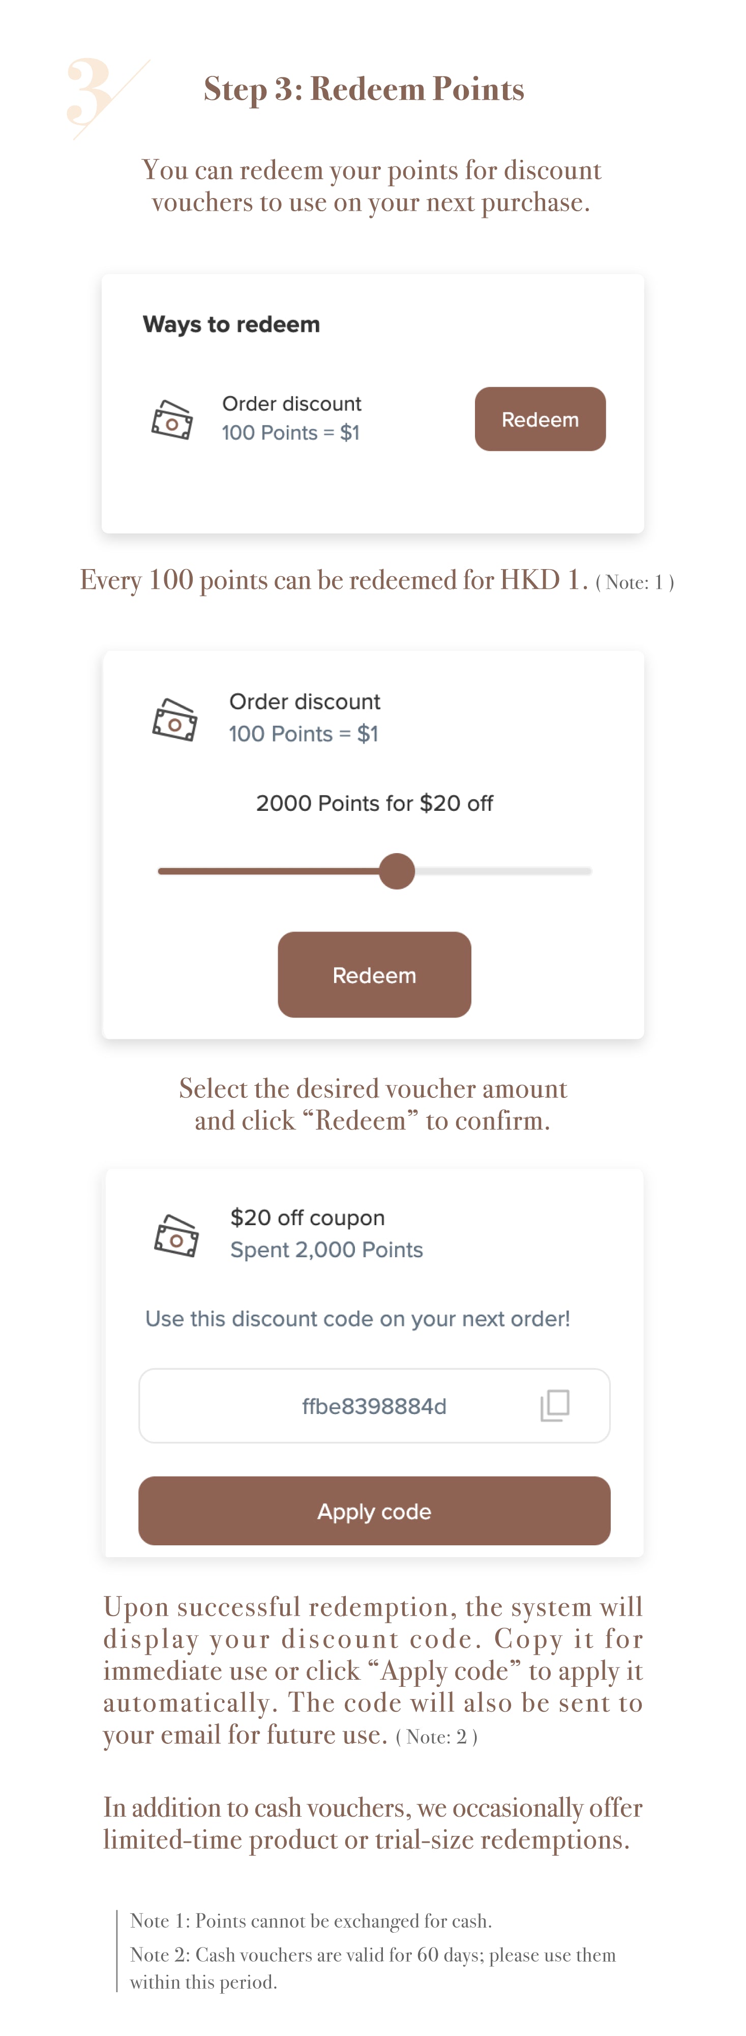The image size is (746, 2036).
Task: Click the cash icon beside $20 off coupon
Action: 176,1235
